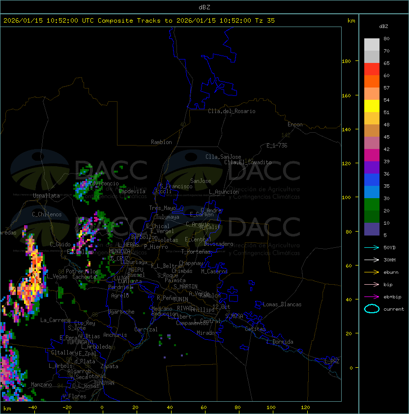Pick the red swatch in dBZ scale

pos(372,69)
